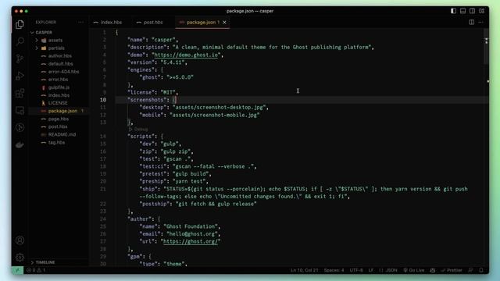Open Explorer Views and More Actions ellipsis
This screenshot has height=281, width=500.
coord(80,23)
